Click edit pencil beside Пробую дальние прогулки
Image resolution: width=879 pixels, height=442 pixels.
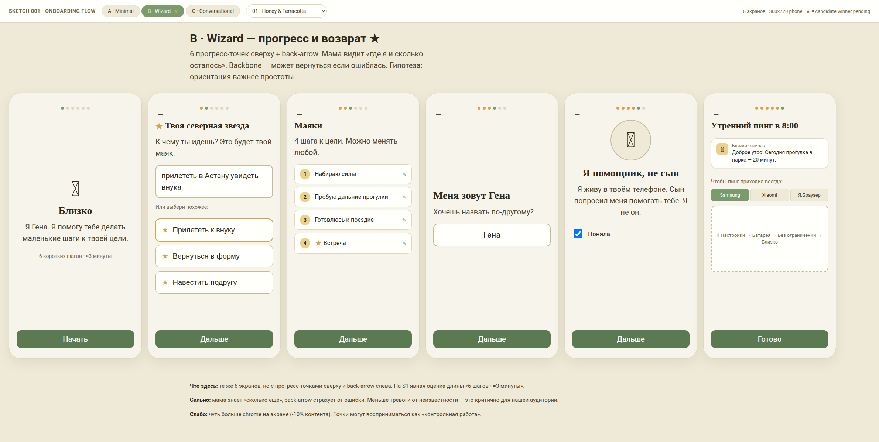tap(404, 197)
